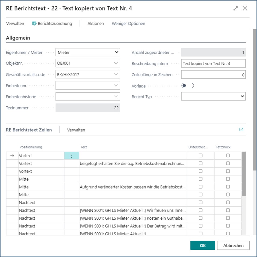Click the Beschreibung intern text field
The height and width of the screenshot is (257, 257).
[x=213, y=63]
